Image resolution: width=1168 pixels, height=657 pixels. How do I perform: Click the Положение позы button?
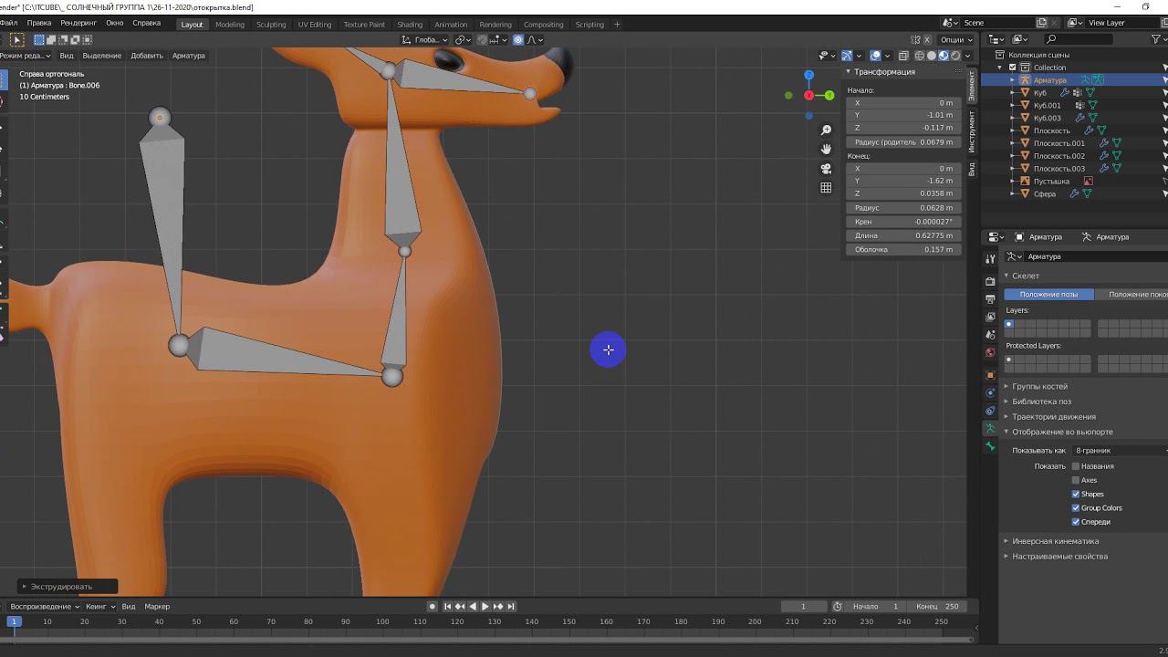[x=1048, y=295]
